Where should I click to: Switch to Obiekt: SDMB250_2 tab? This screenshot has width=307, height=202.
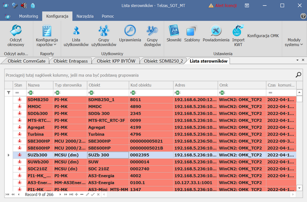164,61
